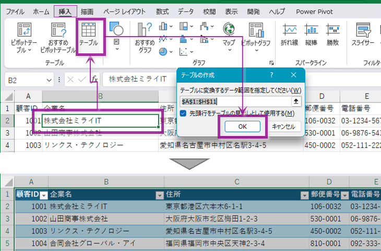Switch to the データ tab
The width and height of the screenshot is (381, 251).
[186, 12]
